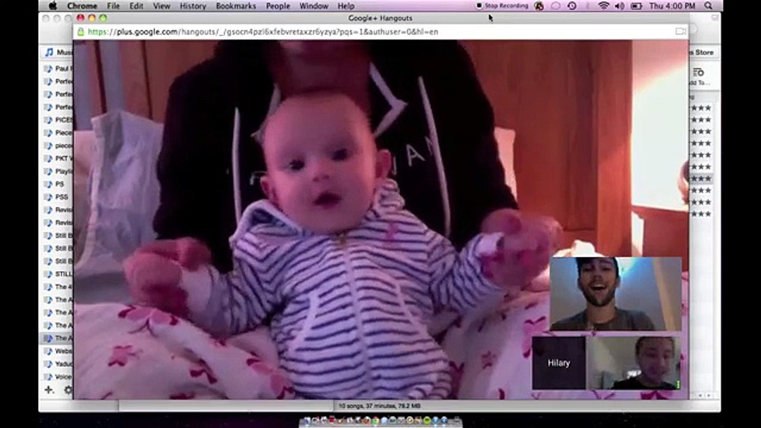Select the video thumbnail right of Hilary

pos(633,363)
